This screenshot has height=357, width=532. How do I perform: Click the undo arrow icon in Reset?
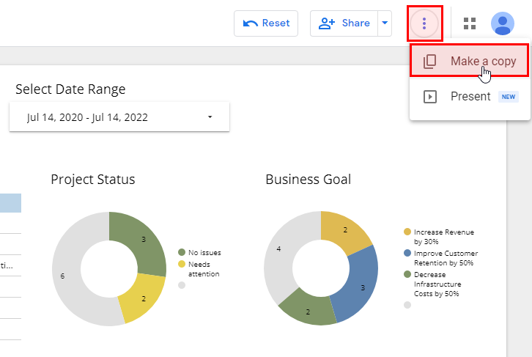250,23
